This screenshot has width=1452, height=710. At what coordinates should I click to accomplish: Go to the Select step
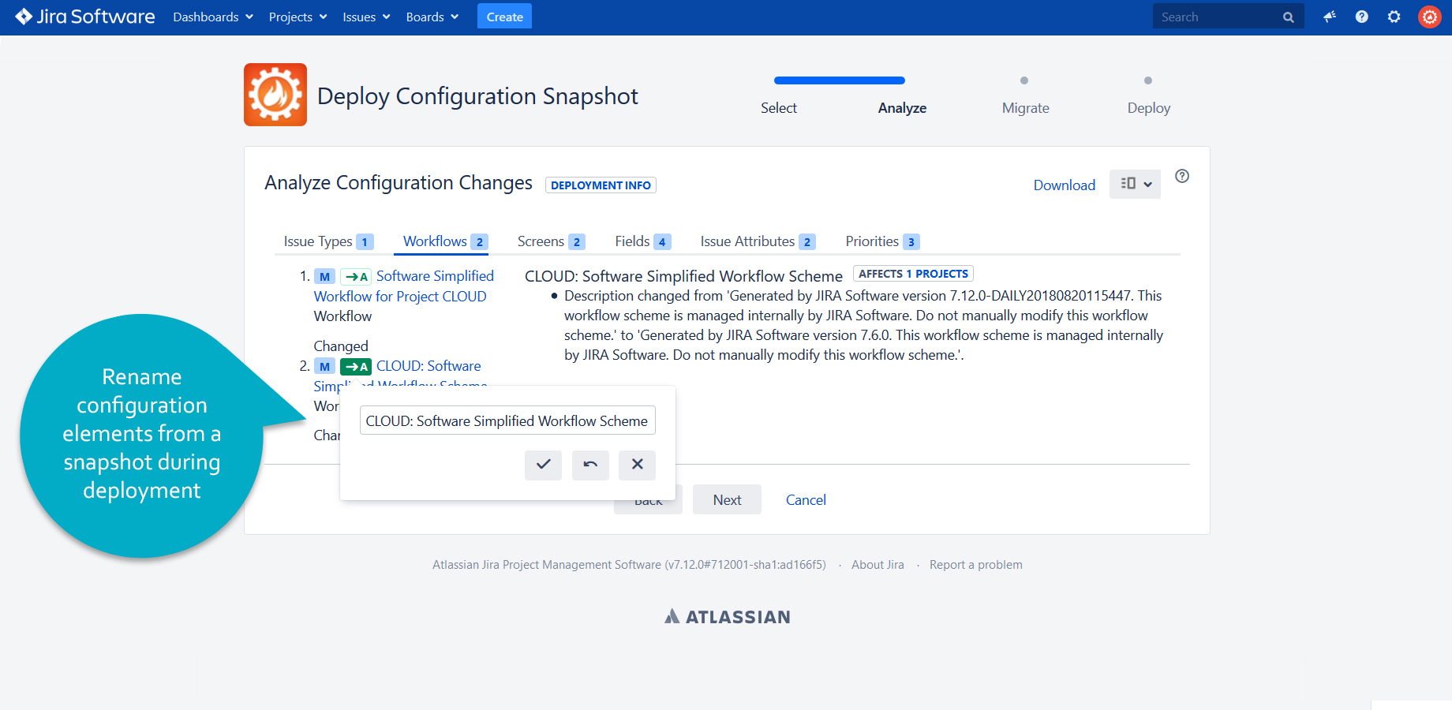click(x=778, y=108)
